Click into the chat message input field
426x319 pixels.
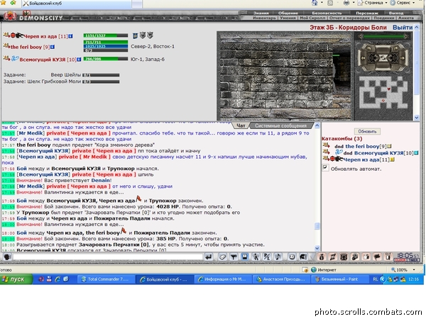(108, 257)
